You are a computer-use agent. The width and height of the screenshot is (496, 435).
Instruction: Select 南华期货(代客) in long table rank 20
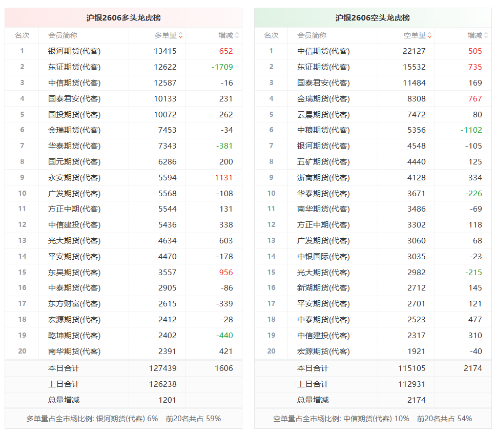(x=74, y=351)
